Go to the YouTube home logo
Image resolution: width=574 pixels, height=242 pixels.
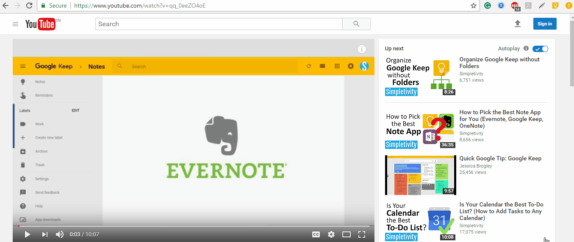coord(40,24)
